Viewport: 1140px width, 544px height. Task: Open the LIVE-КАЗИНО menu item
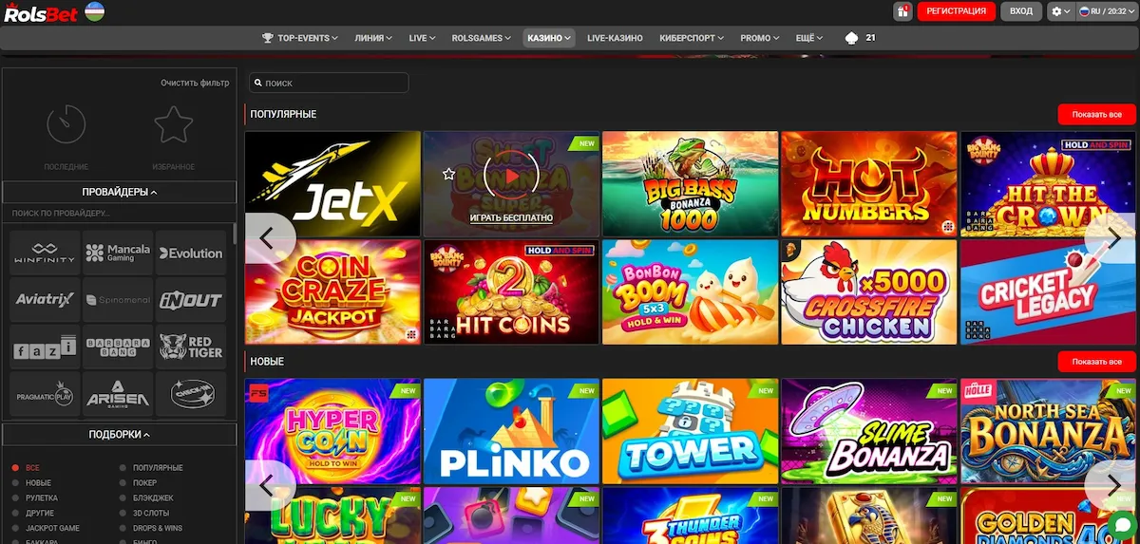tap(615, 38)
